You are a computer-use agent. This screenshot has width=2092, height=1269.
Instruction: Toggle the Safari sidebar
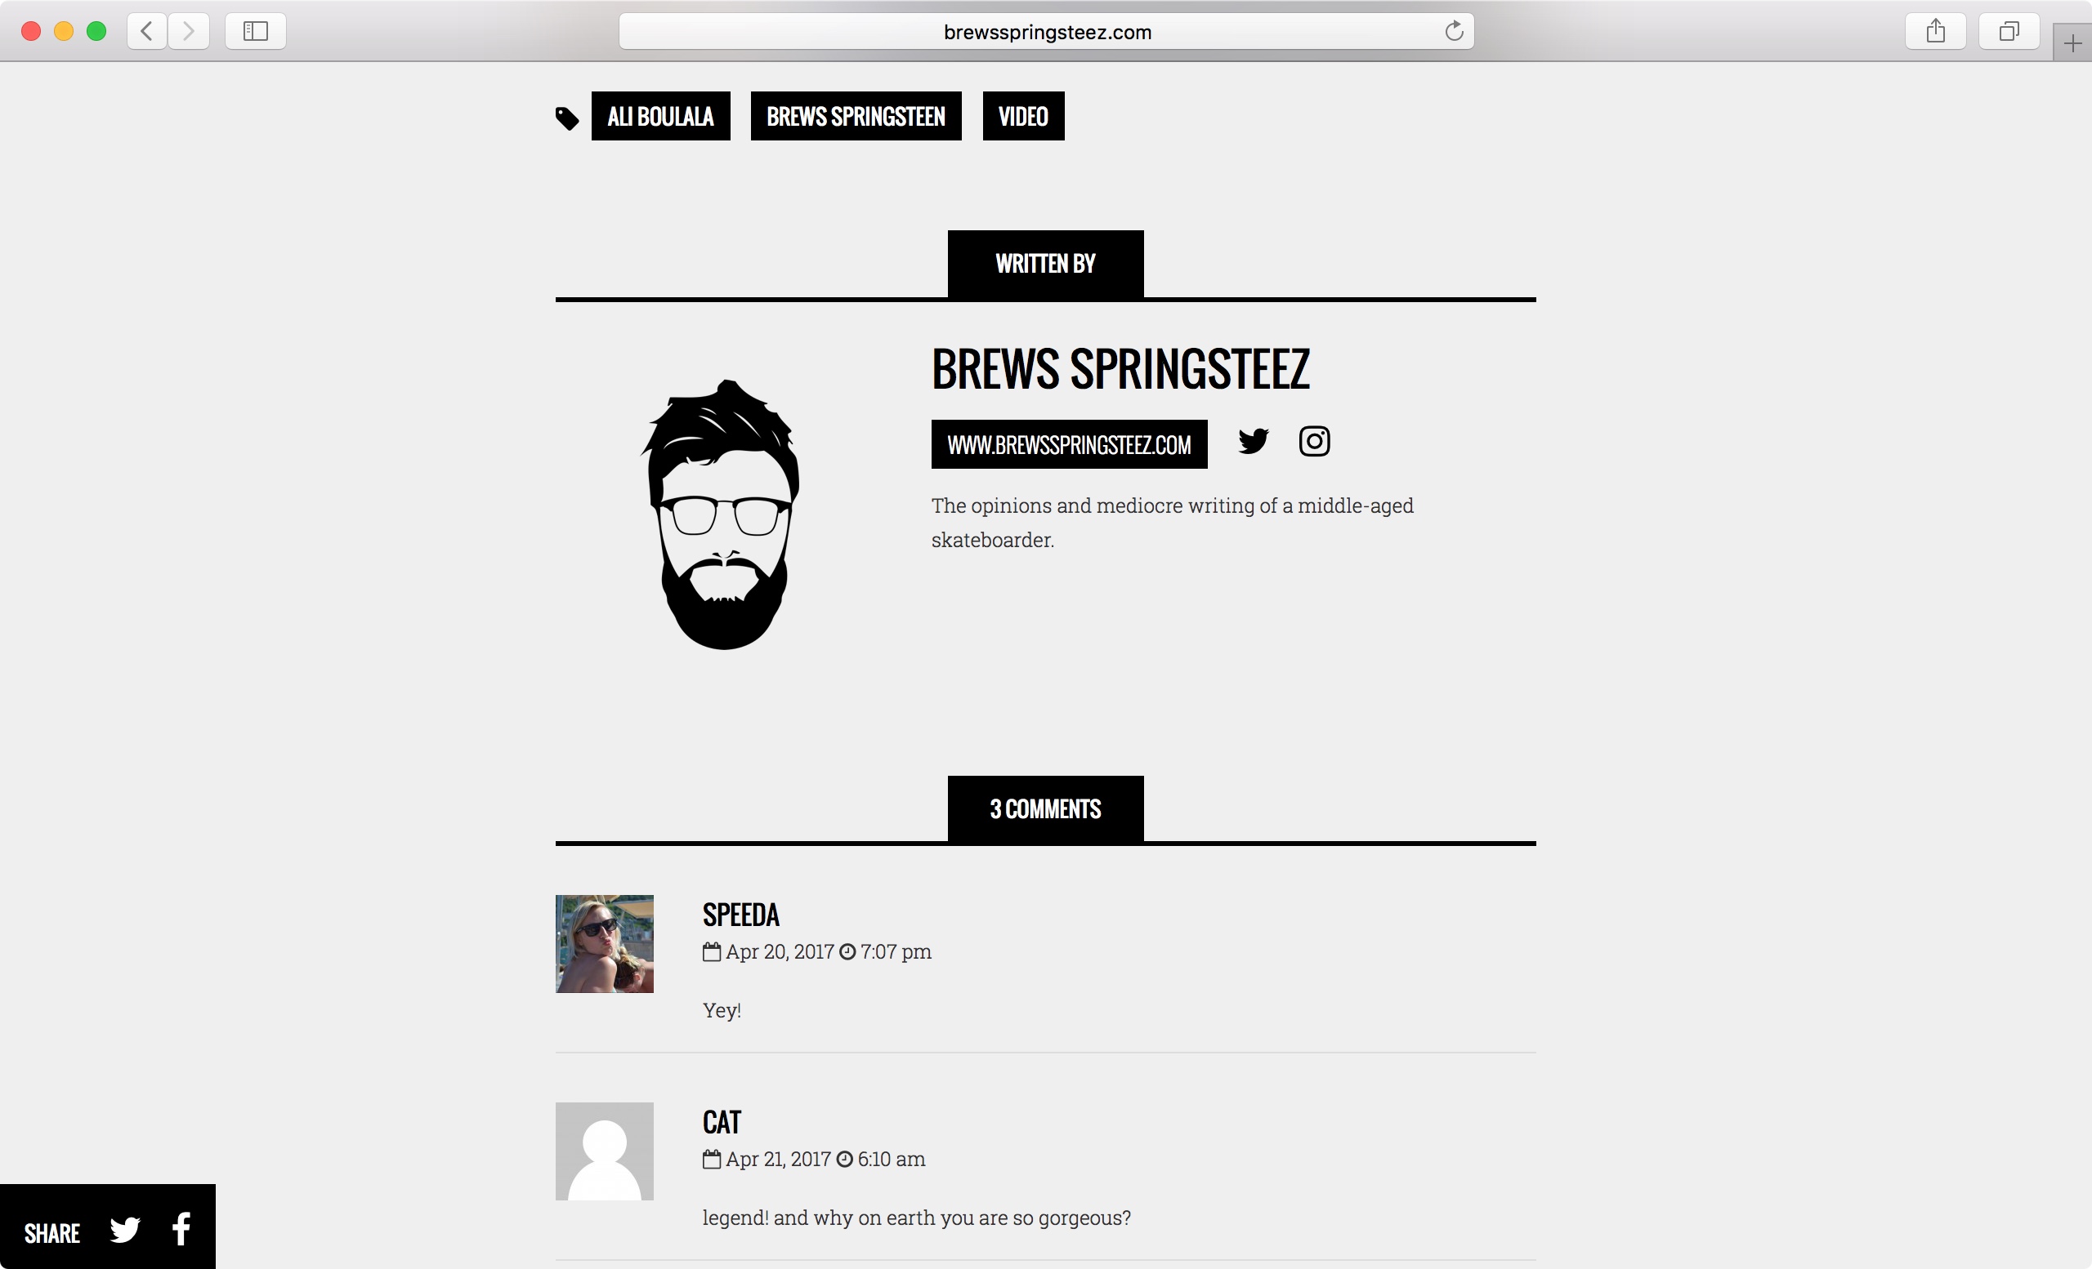click(256, 31)
